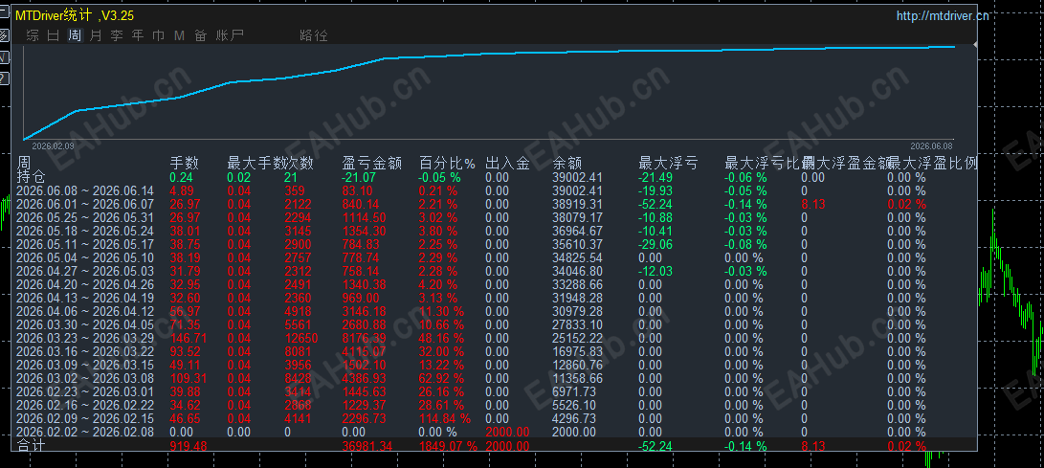Switch to the 账户 (account) tab
The image size is (1044, 468).
230,36
